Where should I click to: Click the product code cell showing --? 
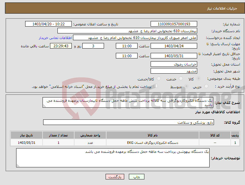(215, 143)
